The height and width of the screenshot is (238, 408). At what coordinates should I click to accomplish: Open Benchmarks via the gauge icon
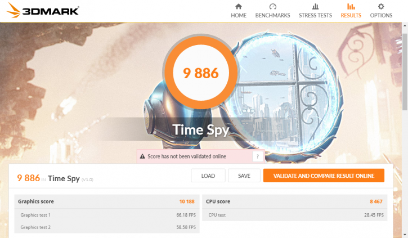[x=272, y=6]
